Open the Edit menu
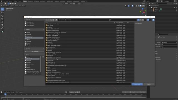 7,1
